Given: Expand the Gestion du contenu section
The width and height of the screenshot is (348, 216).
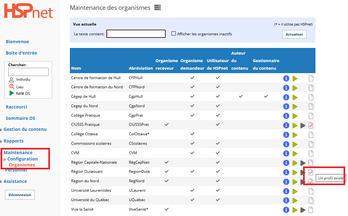Looking at the screenshot, I should [x=1, y=130].
